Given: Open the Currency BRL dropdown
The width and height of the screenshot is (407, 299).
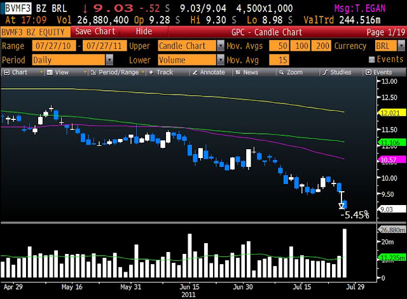Looking at the screenshot, I should click(401, 46).
